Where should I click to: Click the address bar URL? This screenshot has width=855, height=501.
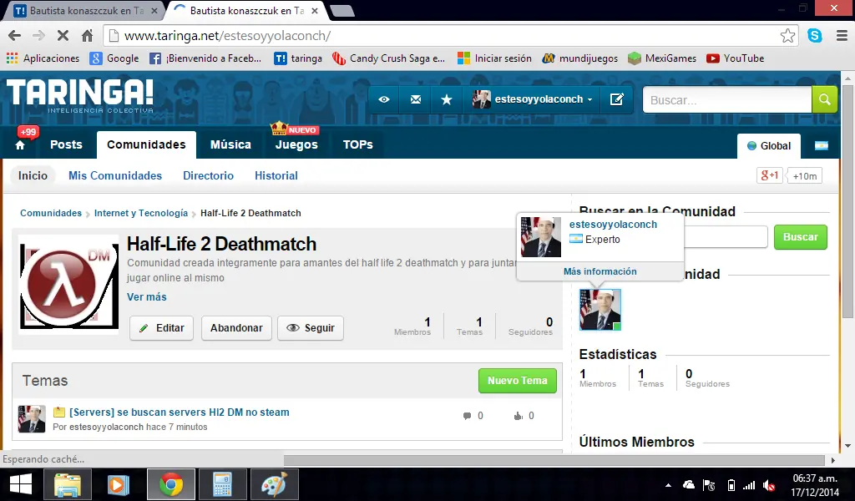pyautogui.click(x=227, y=36)
